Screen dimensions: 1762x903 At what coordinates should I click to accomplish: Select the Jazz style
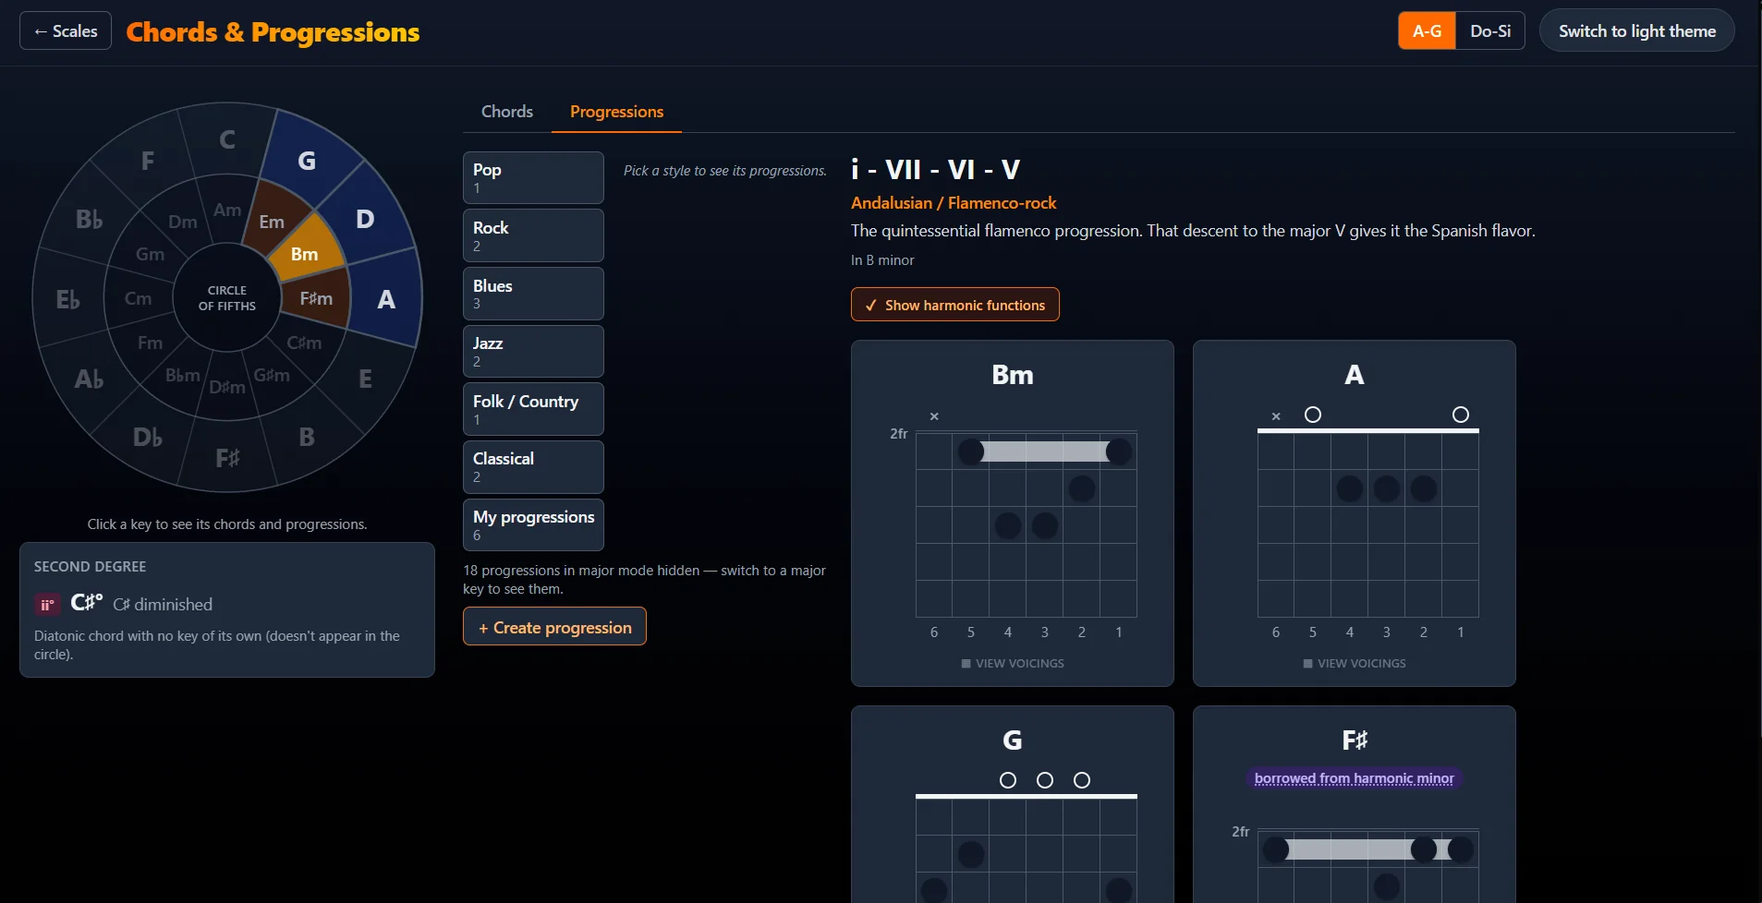533,351
